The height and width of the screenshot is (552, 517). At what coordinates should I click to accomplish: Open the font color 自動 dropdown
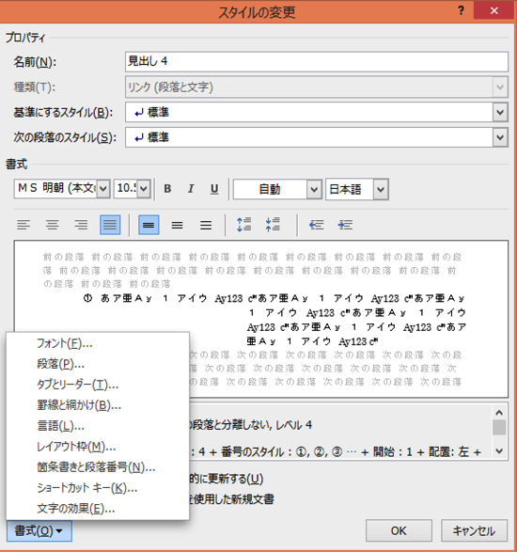314,190
